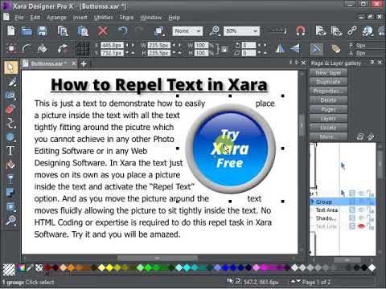Click the No Color hatched swatch
The height and width of the screenshot is (289, 386).
(9, 269)
